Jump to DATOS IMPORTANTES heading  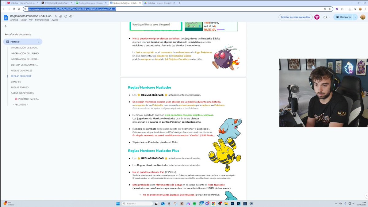[22, 93]
